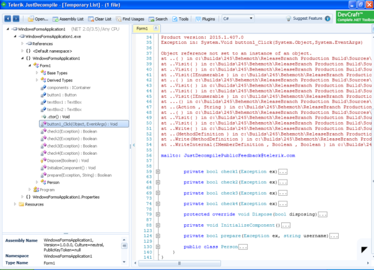The height and width of the screenshot is (270, 374).
Task: Click the blue info icon beside Suggest Feature
Action: pyautogui.click(x=328, y=19)
